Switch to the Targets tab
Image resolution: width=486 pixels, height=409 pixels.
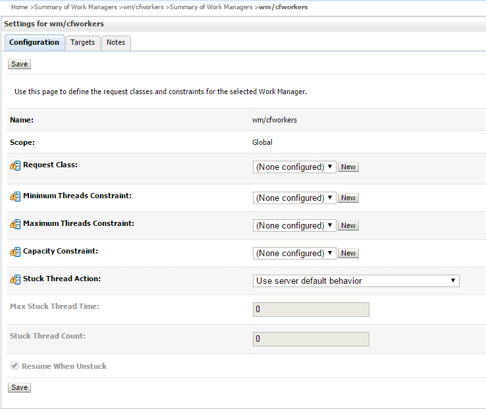coord(83,43)
